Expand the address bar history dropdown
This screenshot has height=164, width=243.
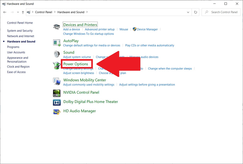click(x=187, y=12)
